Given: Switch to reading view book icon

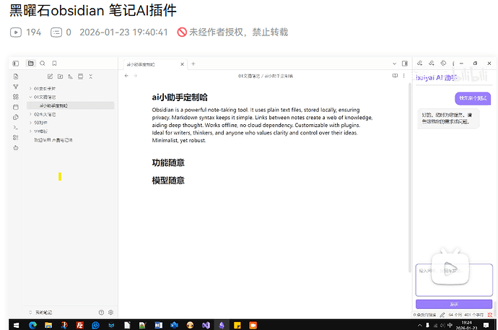Looking at the screenshot, I should [x=395, y=76].
